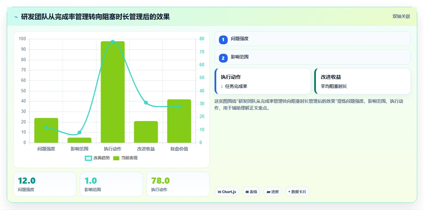Click the 影响范围 x-axis label
This screenshot has width=424, height=210.
[79, 149]
